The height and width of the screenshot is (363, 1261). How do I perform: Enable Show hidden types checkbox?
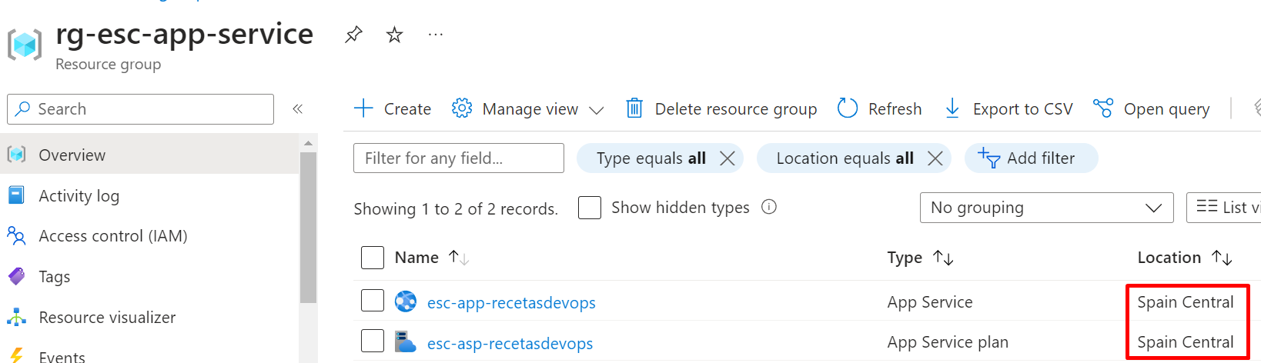coord(590,208)
